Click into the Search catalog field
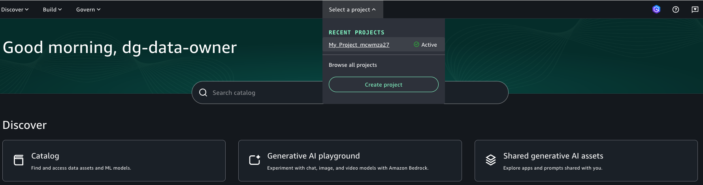Viewport: 703px width, 185px height. click(x=257, y=92)
